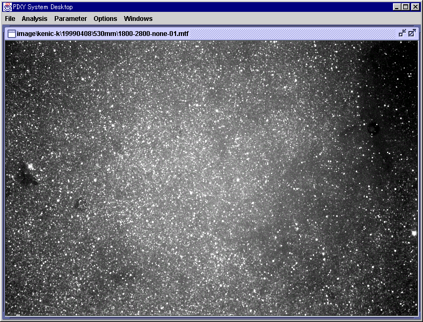Click the PIXY System Desktop title text

pyautogui.click(x=43, y=7)
